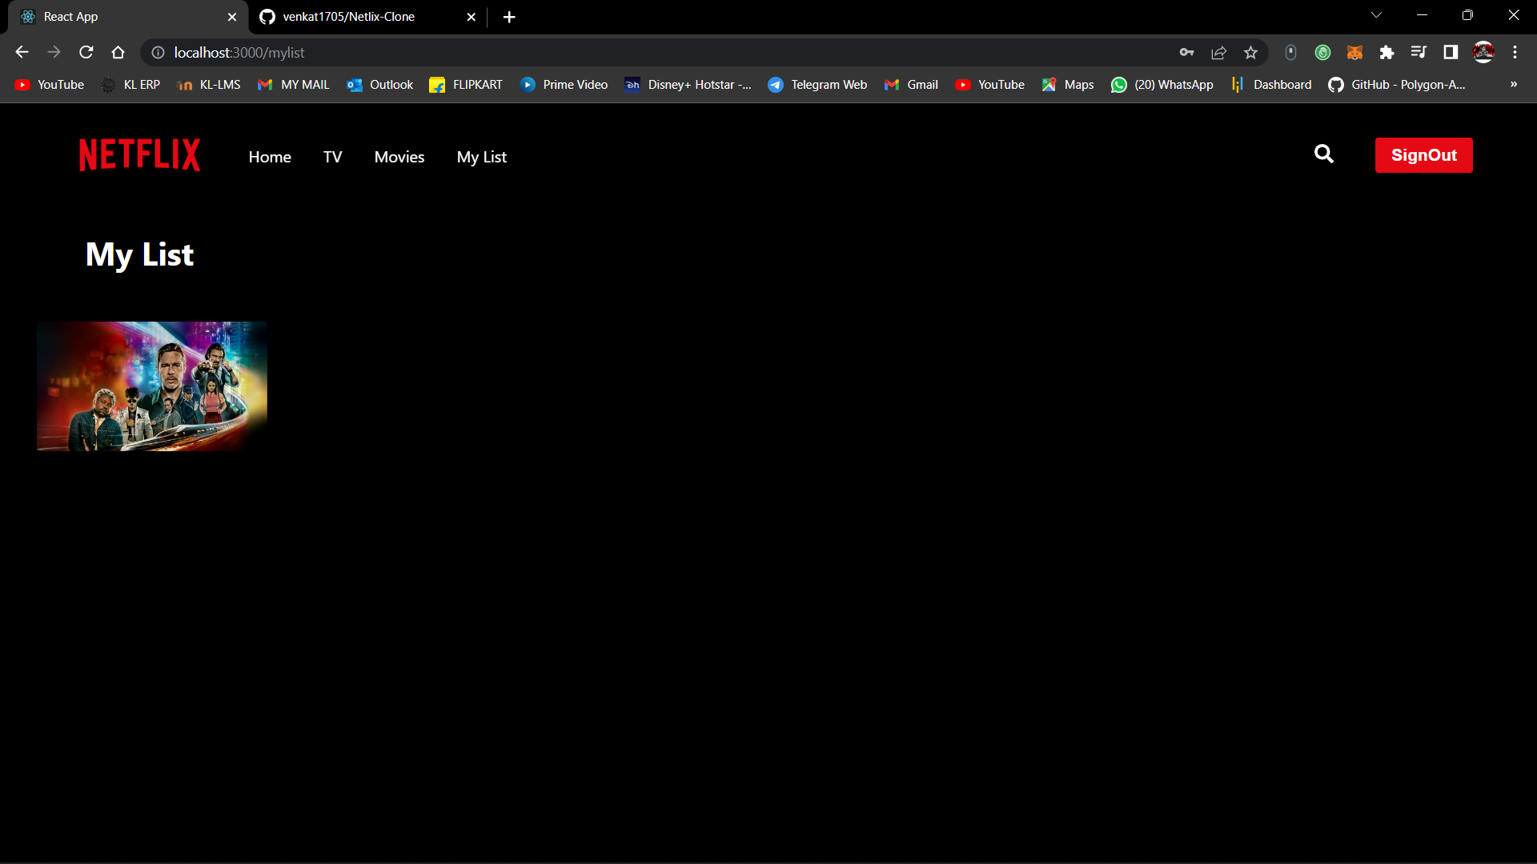Restore down the browser window
This screenshot has width=1537, height=864.
click(x=1467, y=15)
